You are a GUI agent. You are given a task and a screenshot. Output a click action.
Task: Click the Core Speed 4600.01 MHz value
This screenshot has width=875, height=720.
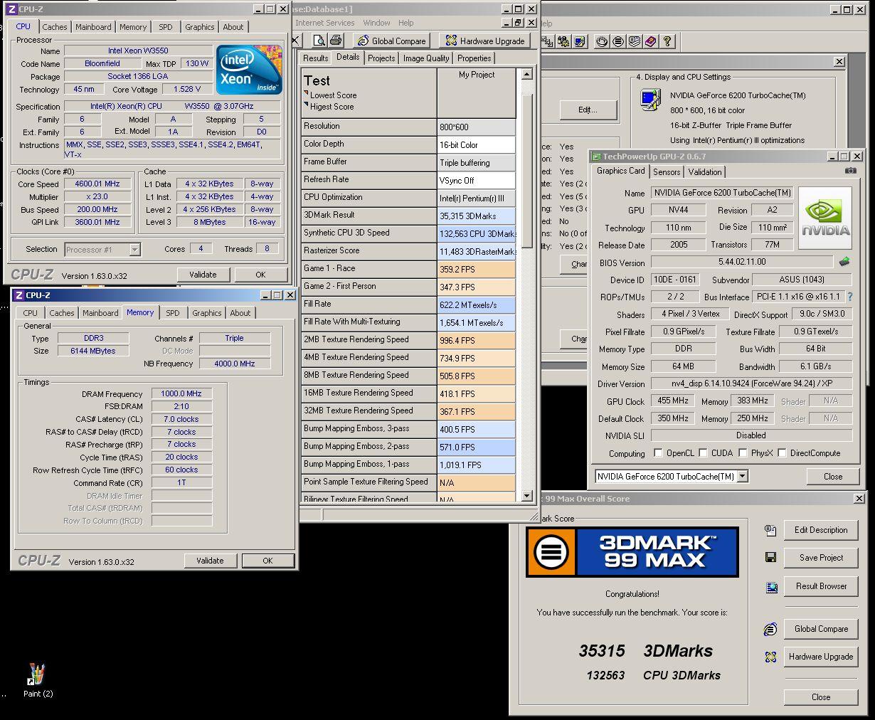pos(97,184)
